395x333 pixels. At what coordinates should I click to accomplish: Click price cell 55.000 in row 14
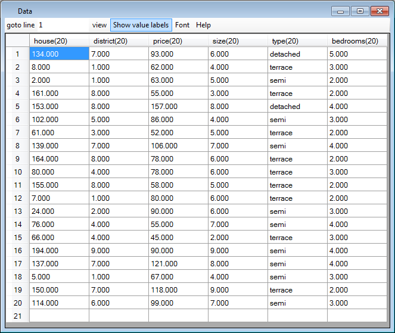[x=178, y=224]
